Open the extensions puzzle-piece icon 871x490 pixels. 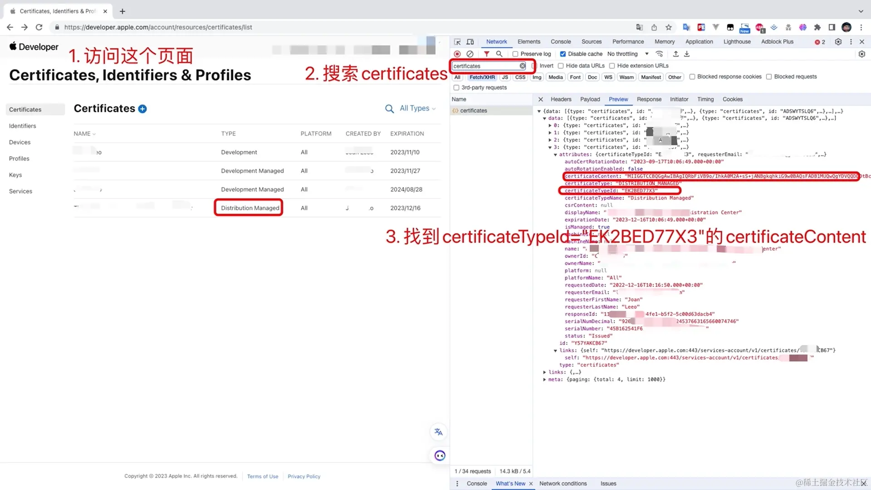click(x=817, y=27)
